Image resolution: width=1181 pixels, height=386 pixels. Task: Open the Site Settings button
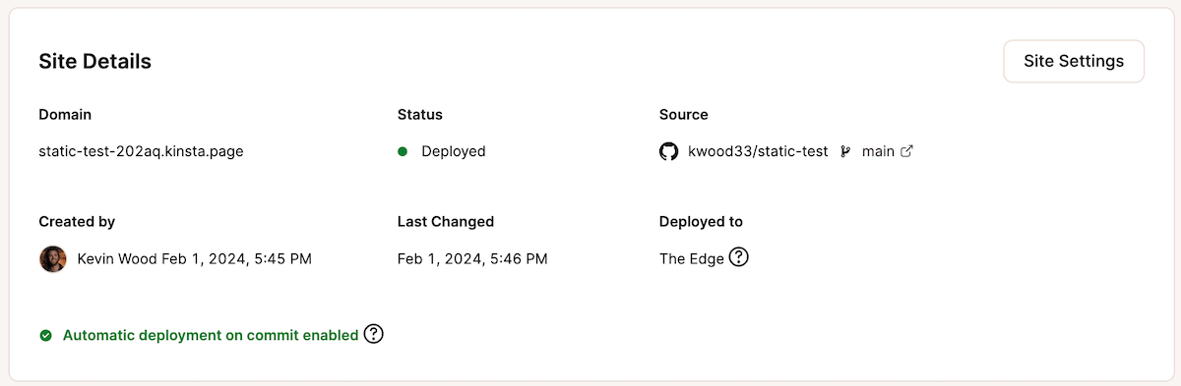pyautogui.click(x=1074, y=61)
